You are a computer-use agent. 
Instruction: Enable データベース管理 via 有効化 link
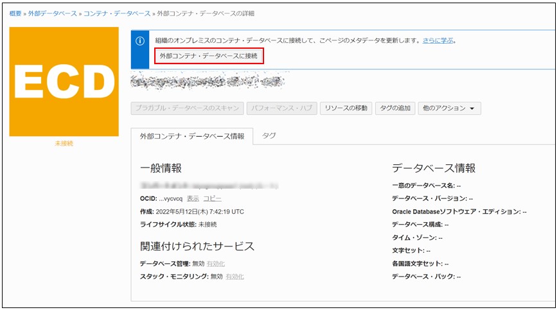click(x=216, y=264)
